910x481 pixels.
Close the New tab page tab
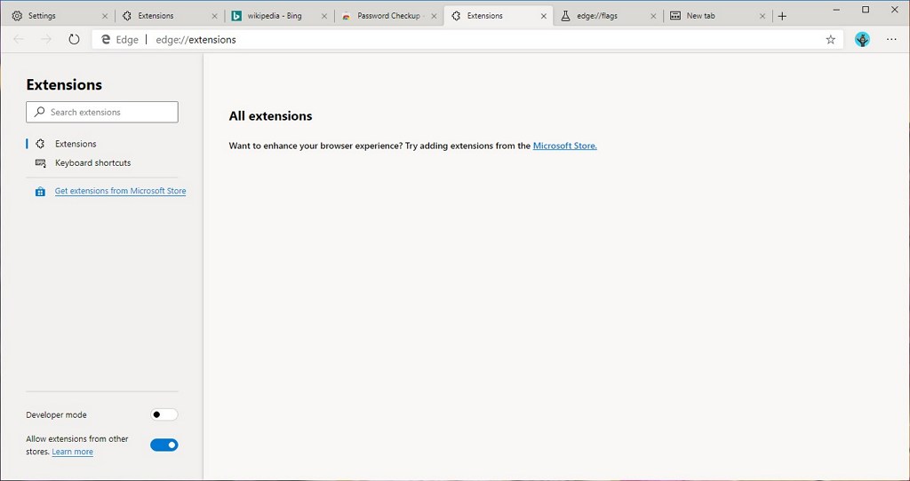[x=762, y=16]
